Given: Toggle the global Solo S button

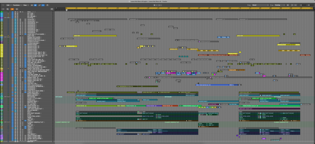Looking at the screenshot, I should click(x=17, y=9).
